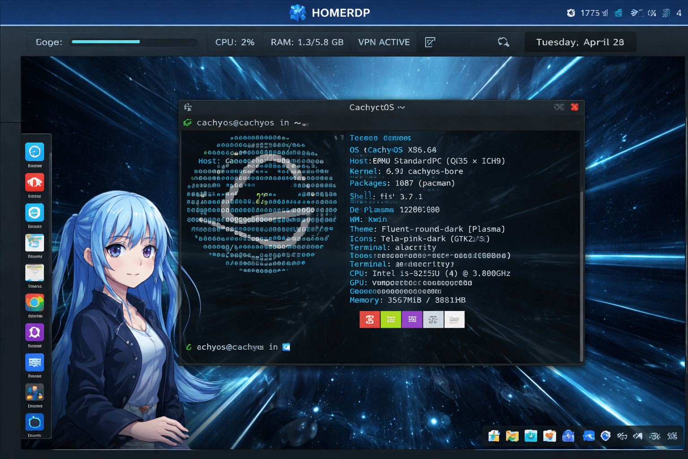Viewport: 688px width, 459px height.
Task: Click the CPU 2% monitor widget
Action: pyautogui.click(x=235, y=42)
